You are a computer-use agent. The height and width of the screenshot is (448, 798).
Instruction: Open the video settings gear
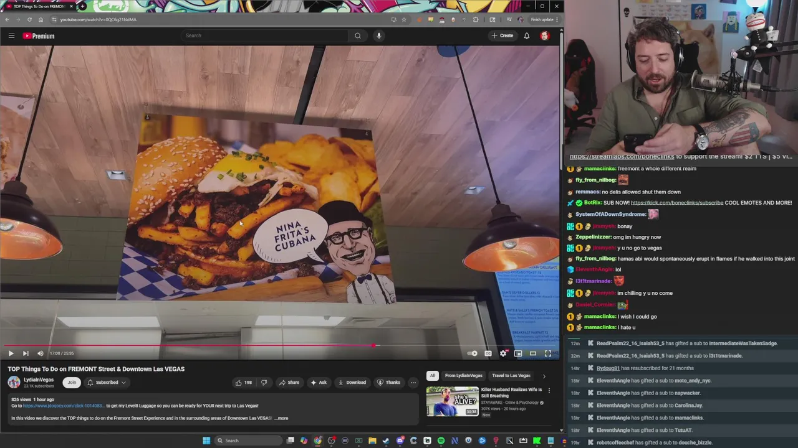pos(503,353)
